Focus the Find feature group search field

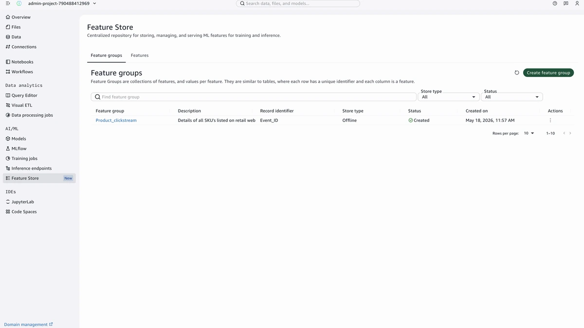254,97
